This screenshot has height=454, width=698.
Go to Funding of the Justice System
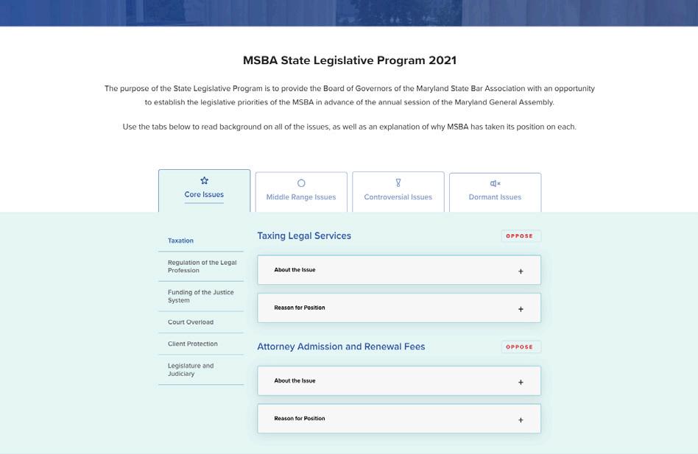pos(201,296)
